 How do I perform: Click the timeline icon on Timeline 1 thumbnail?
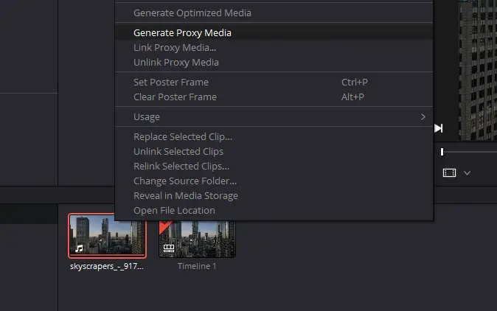[x=169, y=248]
